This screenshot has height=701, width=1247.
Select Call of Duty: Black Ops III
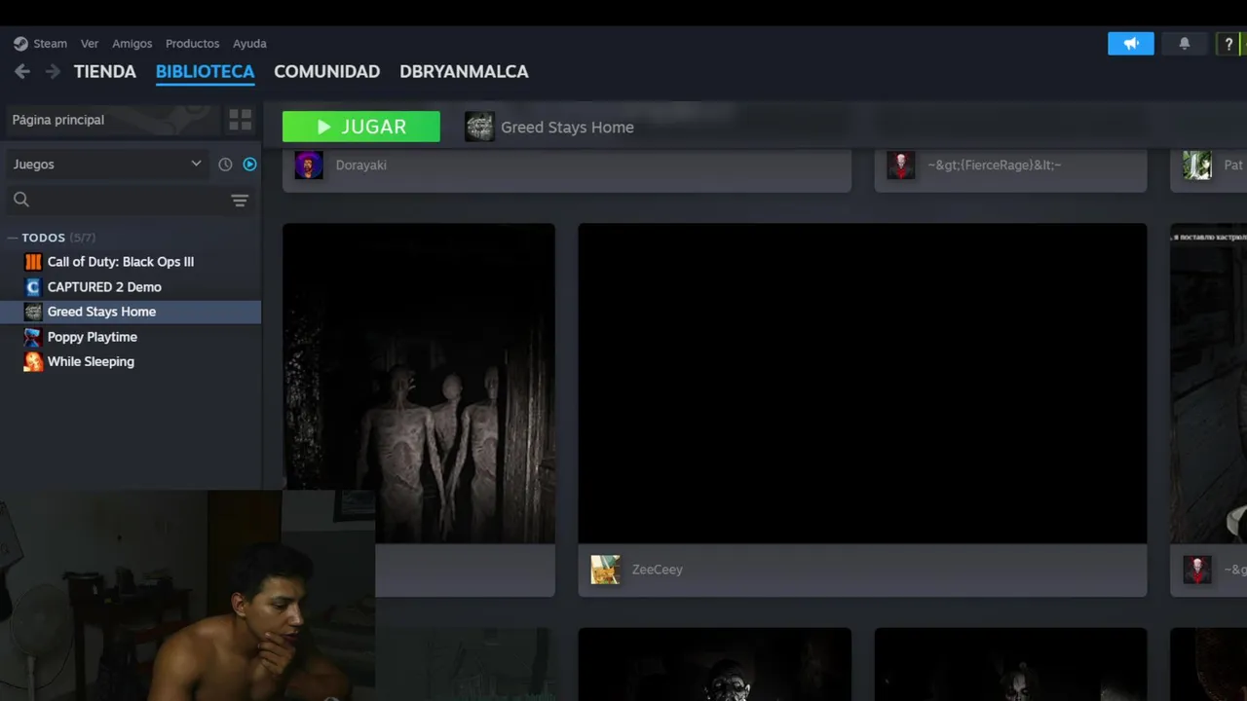(121, 262)
